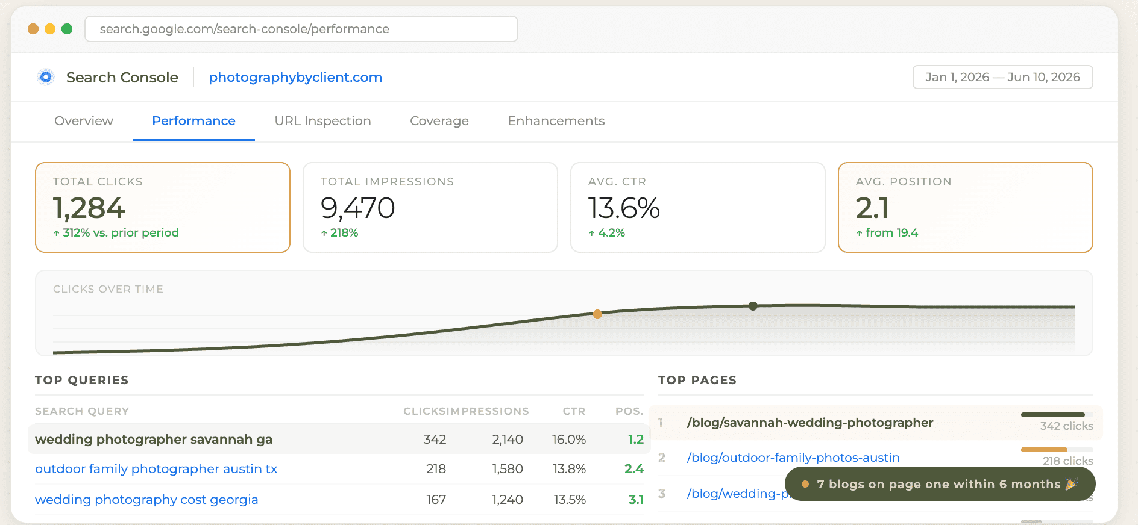
Task: Toggle the Total Clicks metric card
Action: click(163, 207)
